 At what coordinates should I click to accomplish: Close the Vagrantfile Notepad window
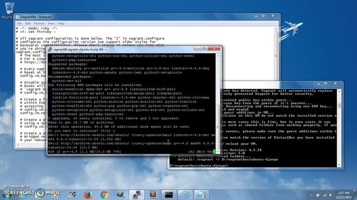click(273, 16)
